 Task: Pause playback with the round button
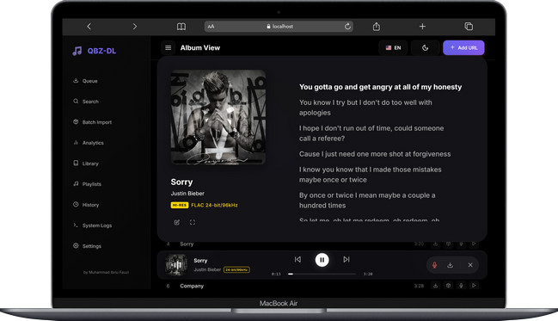coord(322,260)
